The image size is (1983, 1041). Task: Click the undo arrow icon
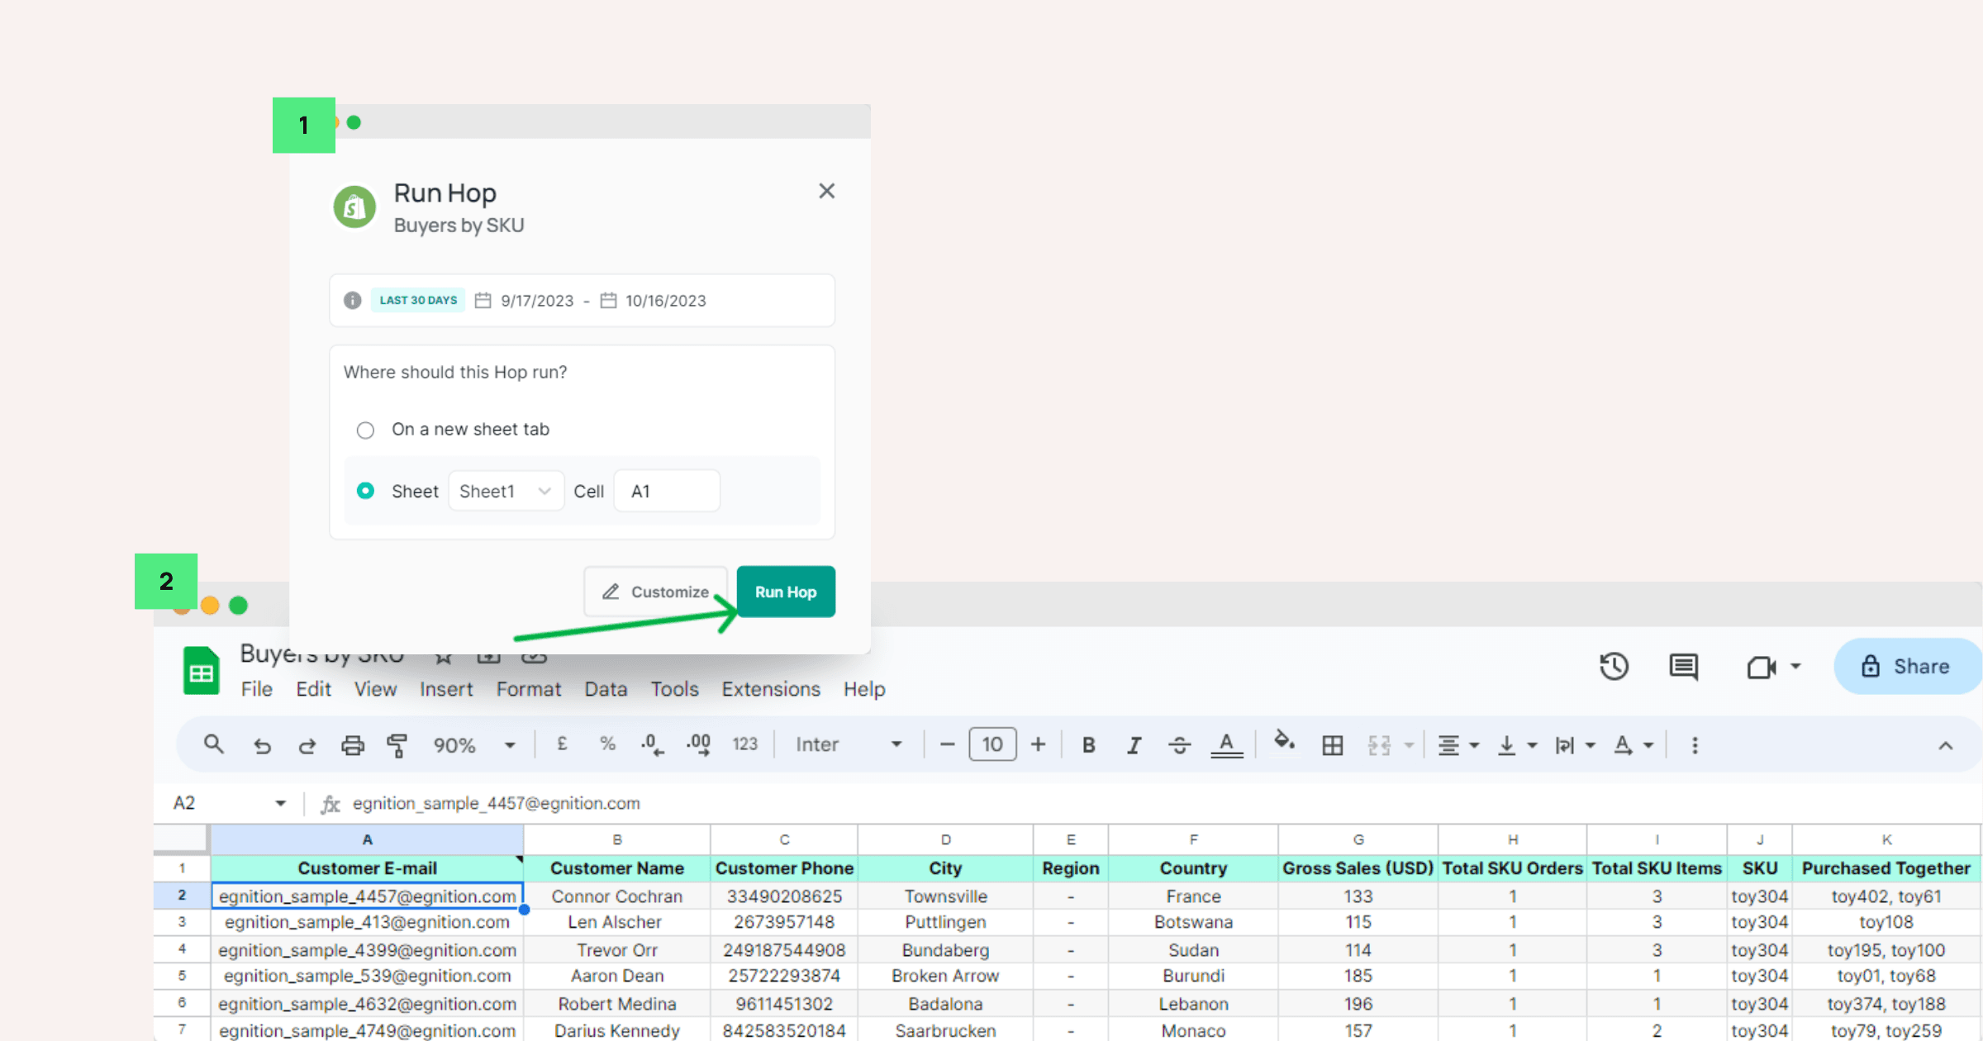[262, 745]
